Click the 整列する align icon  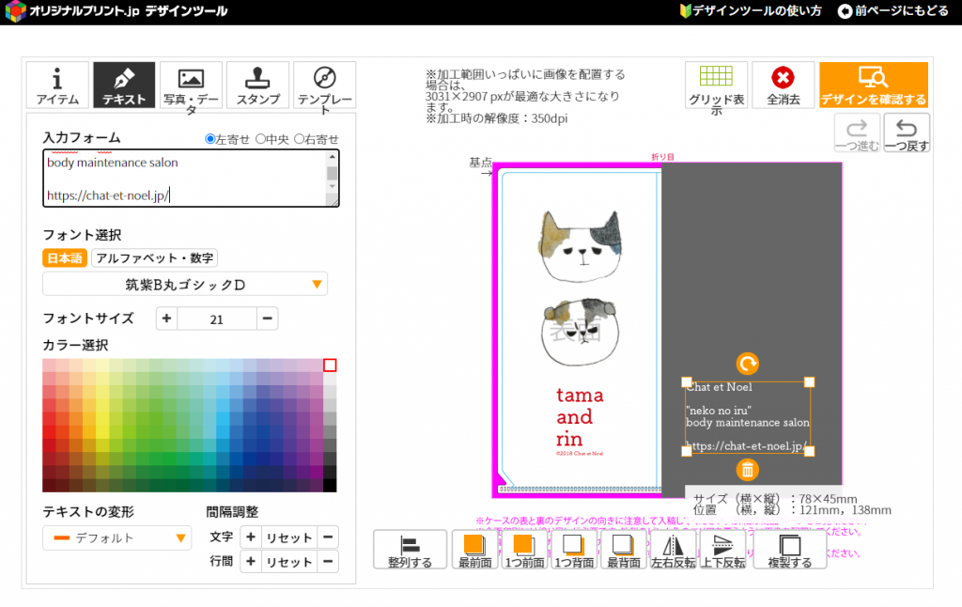[x=410, y=550]
